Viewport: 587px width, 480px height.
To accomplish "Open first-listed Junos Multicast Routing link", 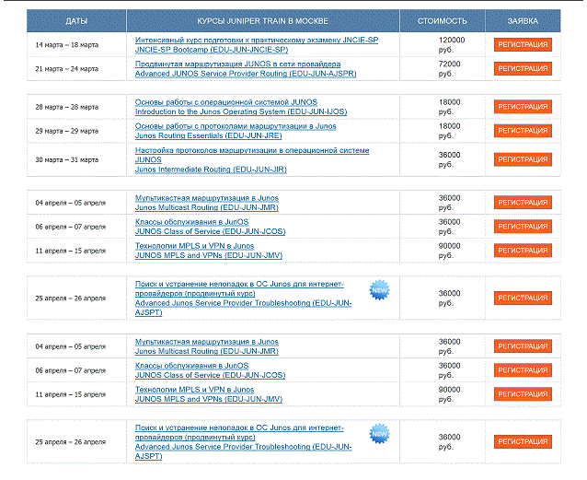I will pyautogui.click(x=207, y=207).
